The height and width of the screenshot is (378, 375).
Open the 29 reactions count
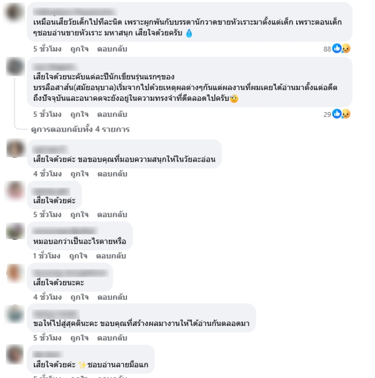327,114
